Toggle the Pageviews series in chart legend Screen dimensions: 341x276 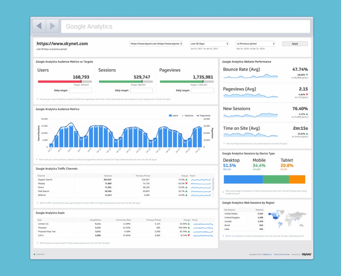pyautogui.click(x=203, y=116)
